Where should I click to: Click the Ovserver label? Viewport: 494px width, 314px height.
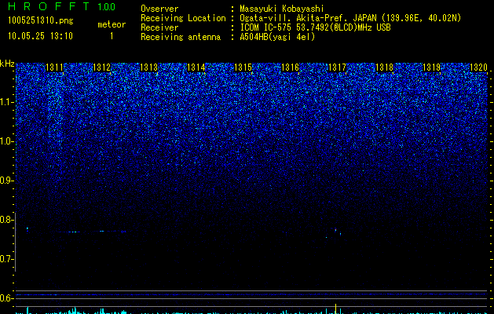159,9
